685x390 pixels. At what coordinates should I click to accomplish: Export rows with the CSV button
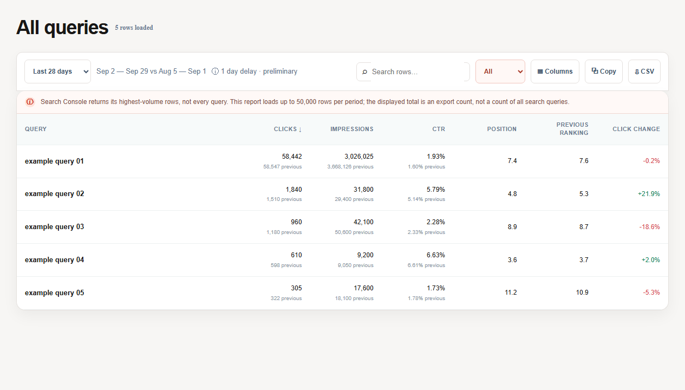(x=644, y=71)
